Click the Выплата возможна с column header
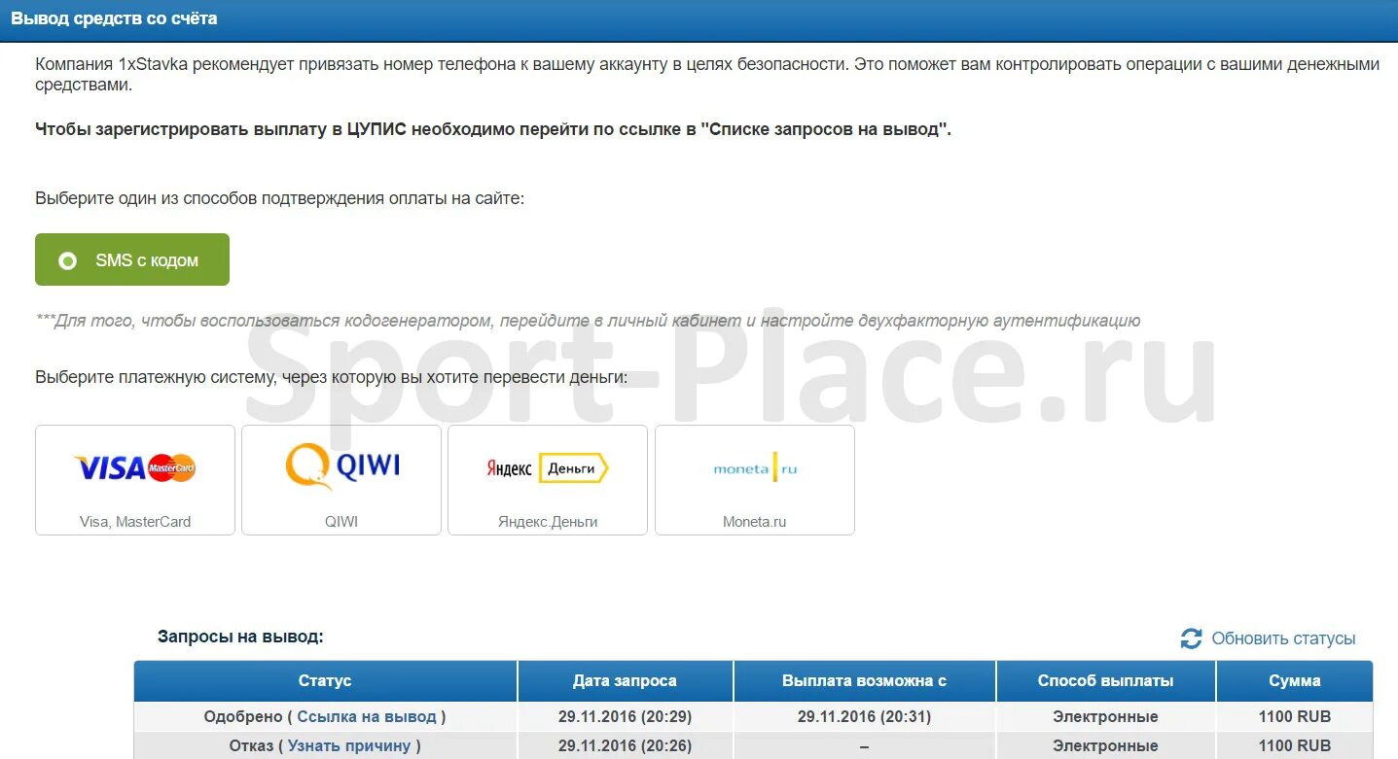The height and width of the screenshot is (759, 1398). [864, 680]
